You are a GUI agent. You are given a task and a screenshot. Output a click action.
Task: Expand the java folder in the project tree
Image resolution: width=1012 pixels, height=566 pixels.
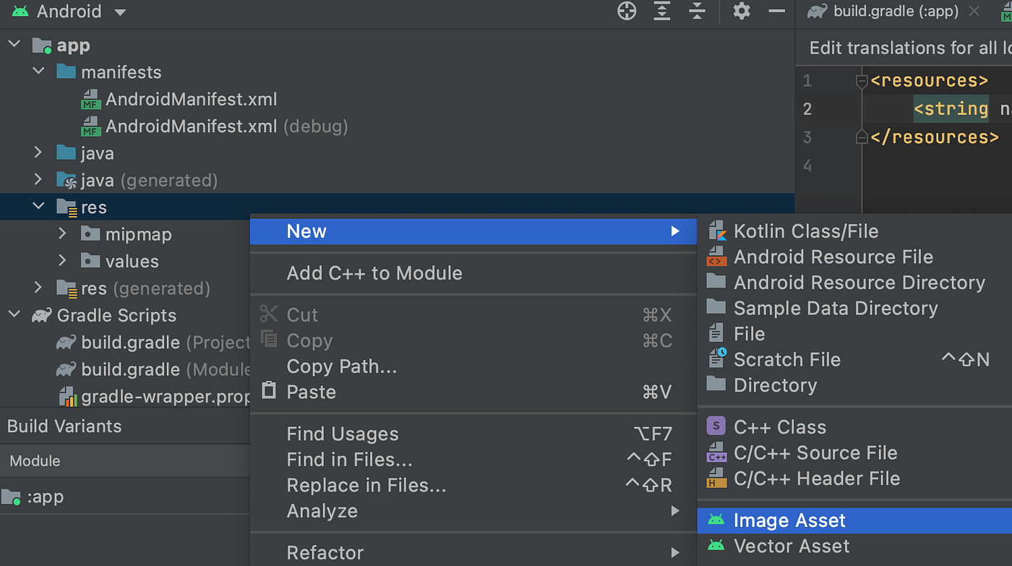[38, 153]
